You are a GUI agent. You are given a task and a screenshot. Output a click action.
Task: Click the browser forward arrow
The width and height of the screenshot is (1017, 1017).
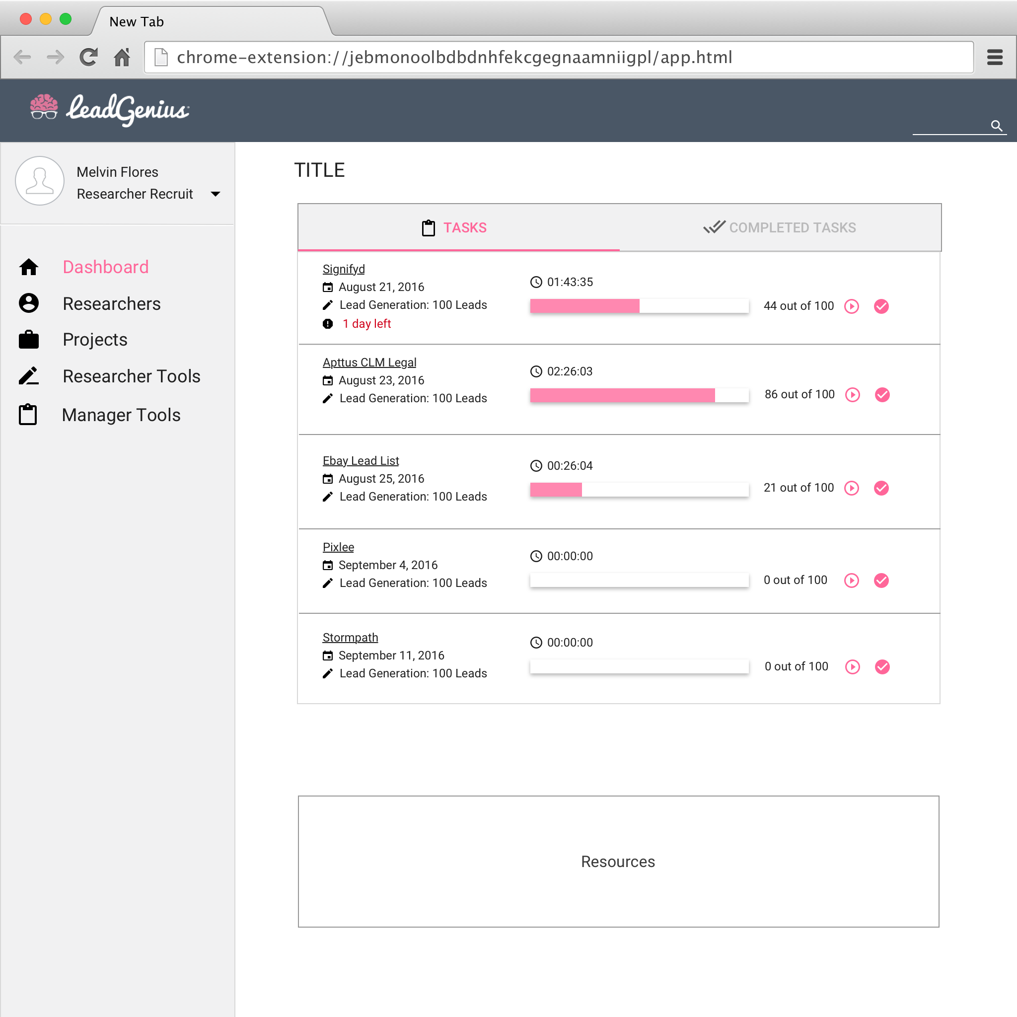point(55,57)
